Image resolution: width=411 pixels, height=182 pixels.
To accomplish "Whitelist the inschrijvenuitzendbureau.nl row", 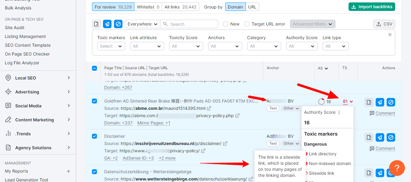I will (369, 137).
